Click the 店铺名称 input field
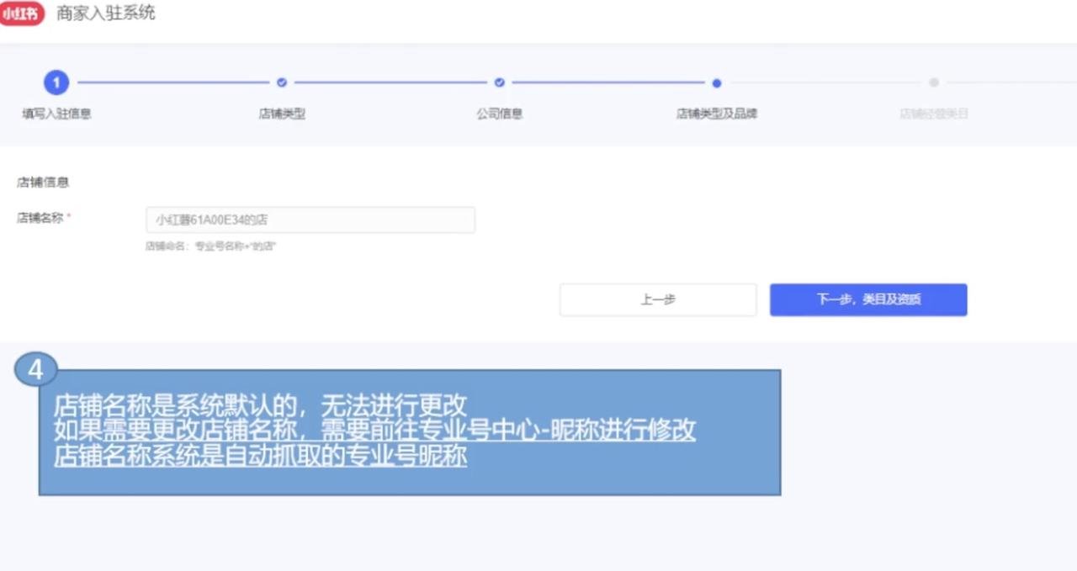This screenshot has width=1077, height=571. (310, 220)
